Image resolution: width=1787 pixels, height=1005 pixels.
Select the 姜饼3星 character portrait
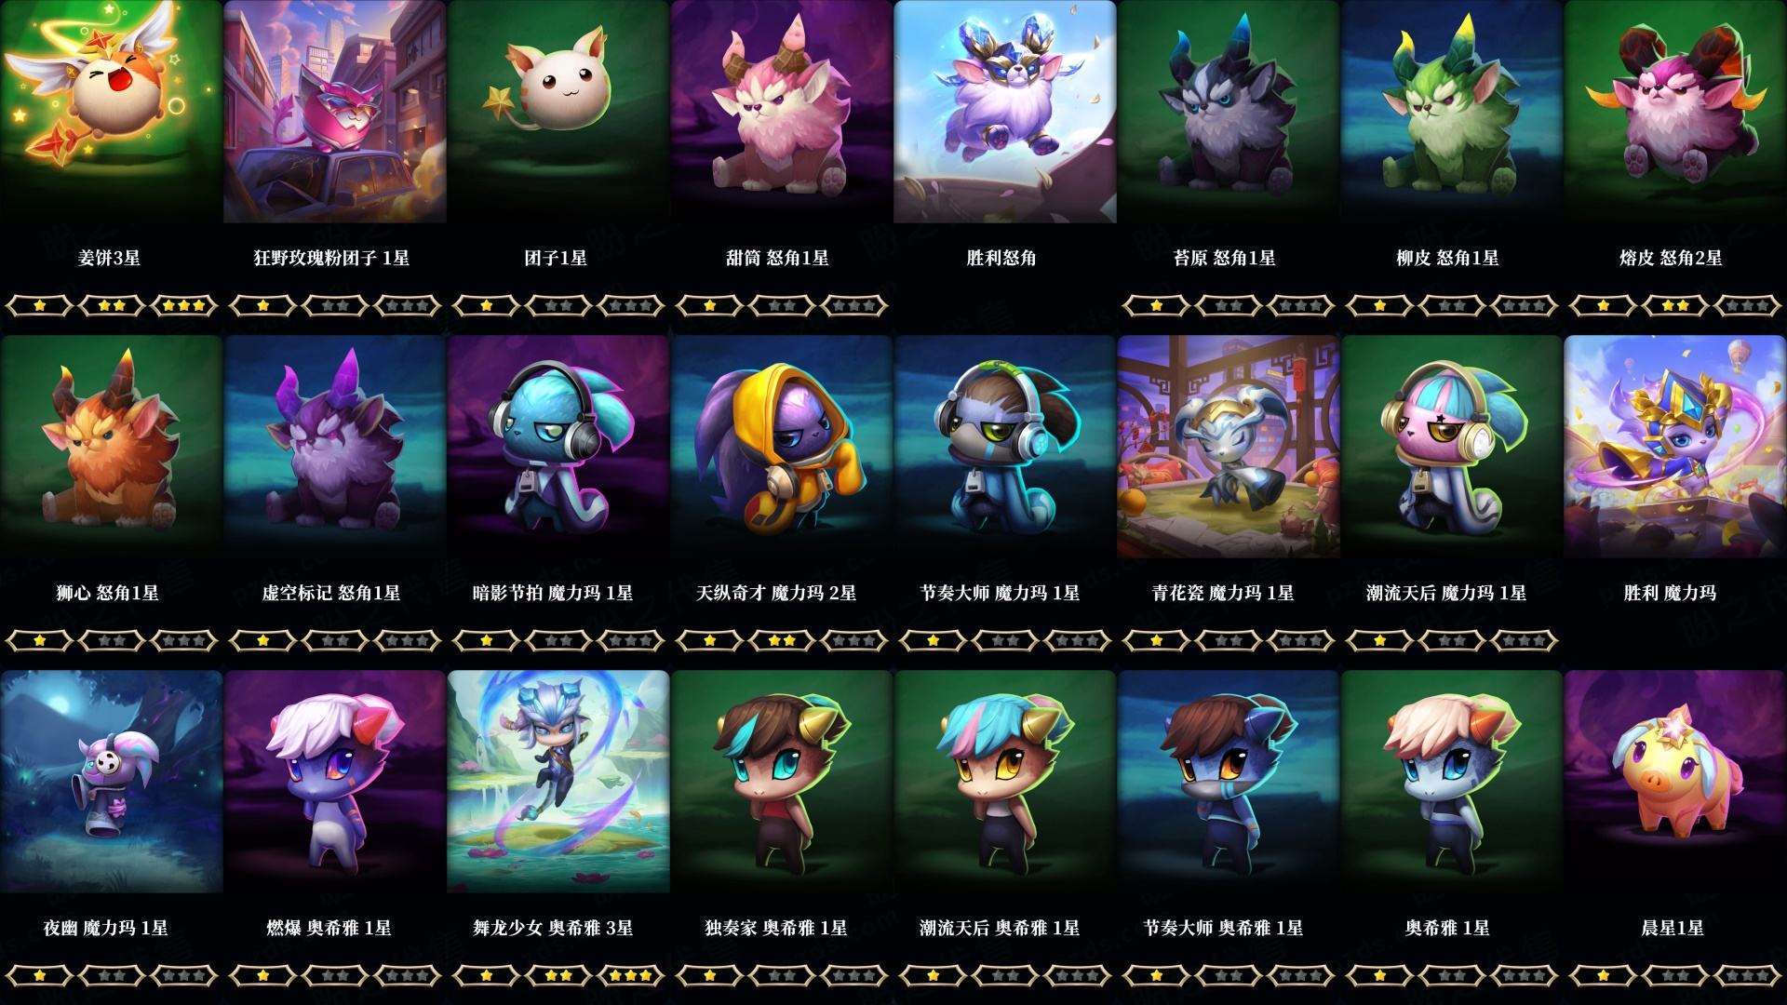[111, 112]
